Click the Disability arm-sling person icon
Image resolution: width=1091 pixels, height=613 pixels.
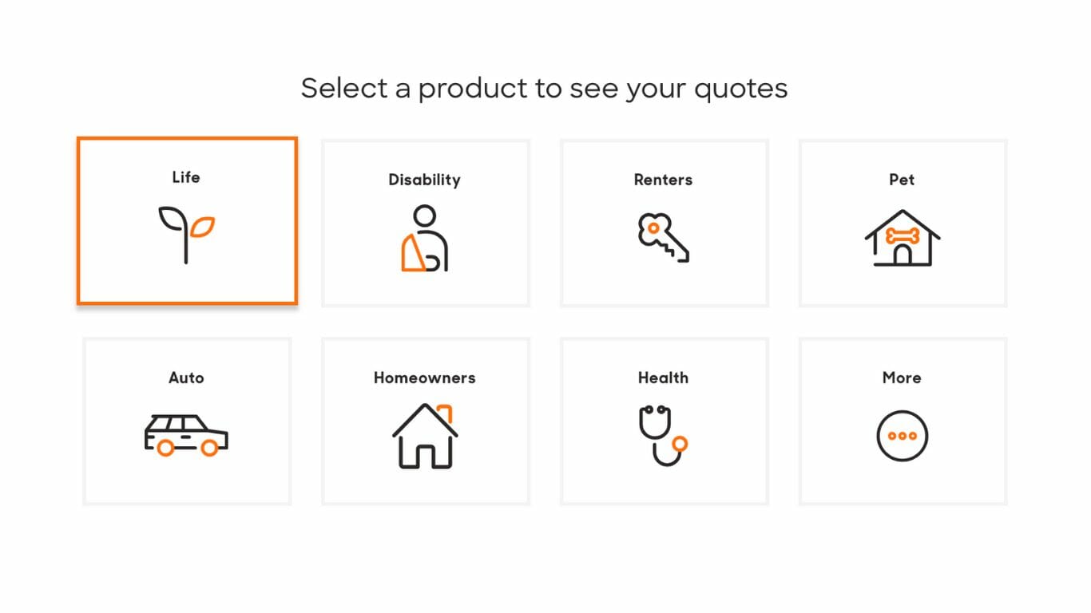[x=424, y=239]
